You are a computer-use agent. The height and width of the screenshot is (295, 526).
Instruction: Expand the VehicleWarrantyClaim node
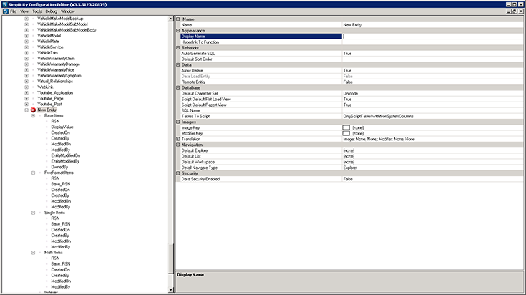click(x=26, y=59)
